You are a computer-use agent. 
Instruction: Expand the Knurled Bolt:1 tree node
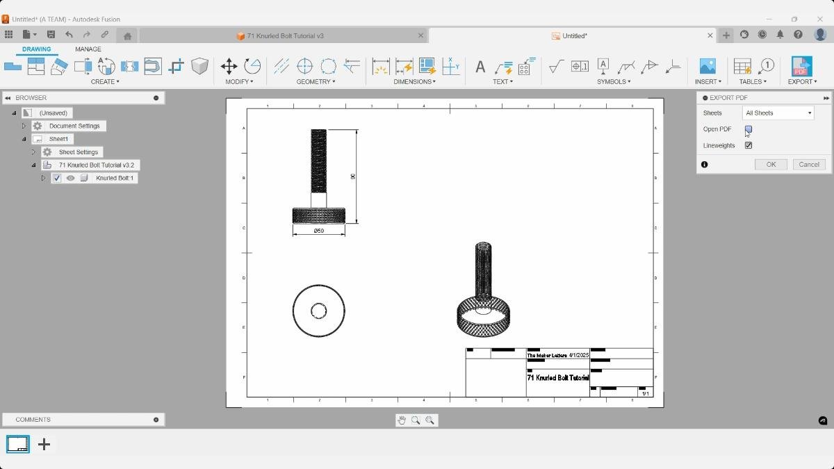click(43, 178)
